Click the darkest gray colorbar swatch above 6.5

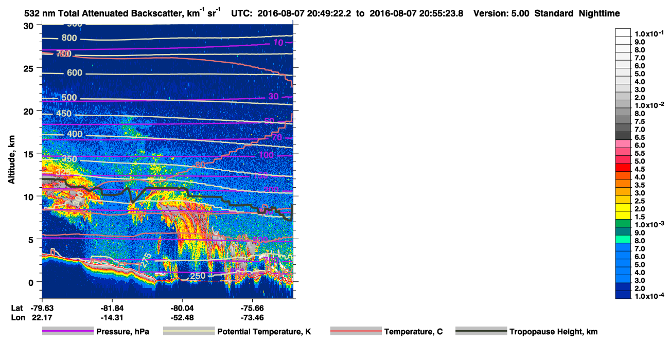[623, 136]
